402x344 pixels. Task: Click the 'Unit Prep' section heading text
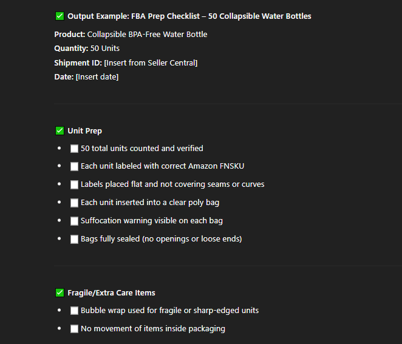click(85, 131)
